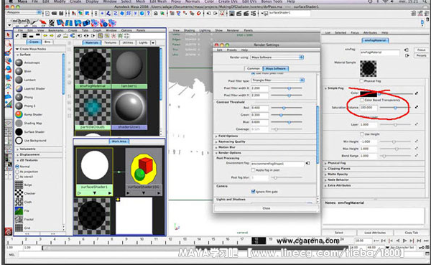Viewport: 431px width, 265px height.
Task: Switch to Bins tab
Action: click(47, 42)
